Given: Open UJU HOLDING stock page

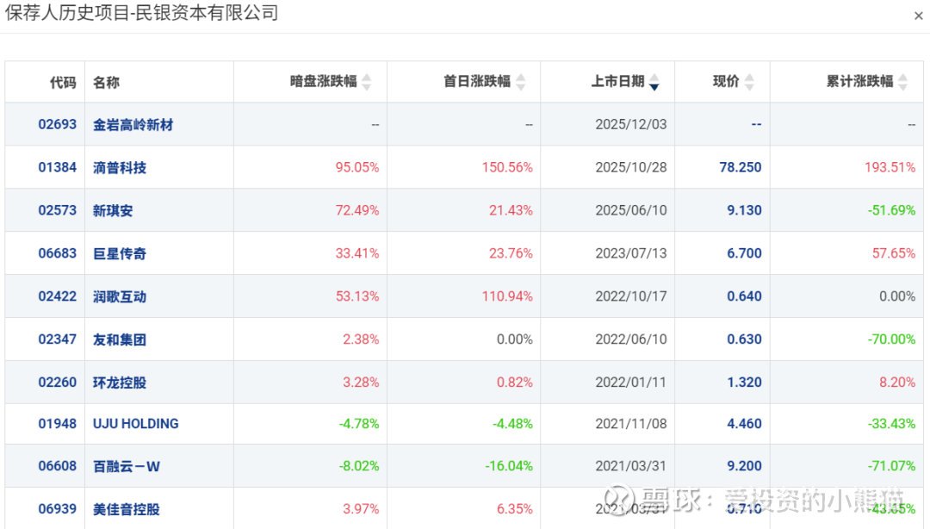Looking at the screenshot, I should pyautogui.click(x=136, y=424).
